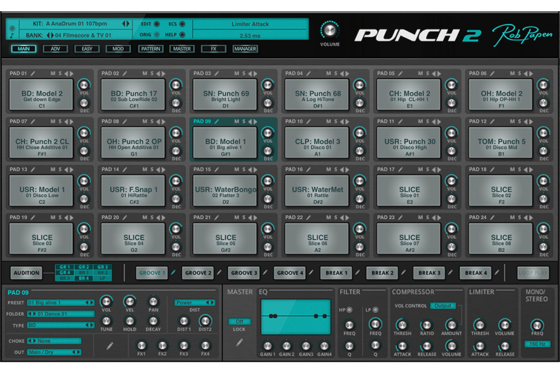Screen dimensions: 560x374
Task: Trigger the BD: Model 2 pad
Action: tap(41, 95)
